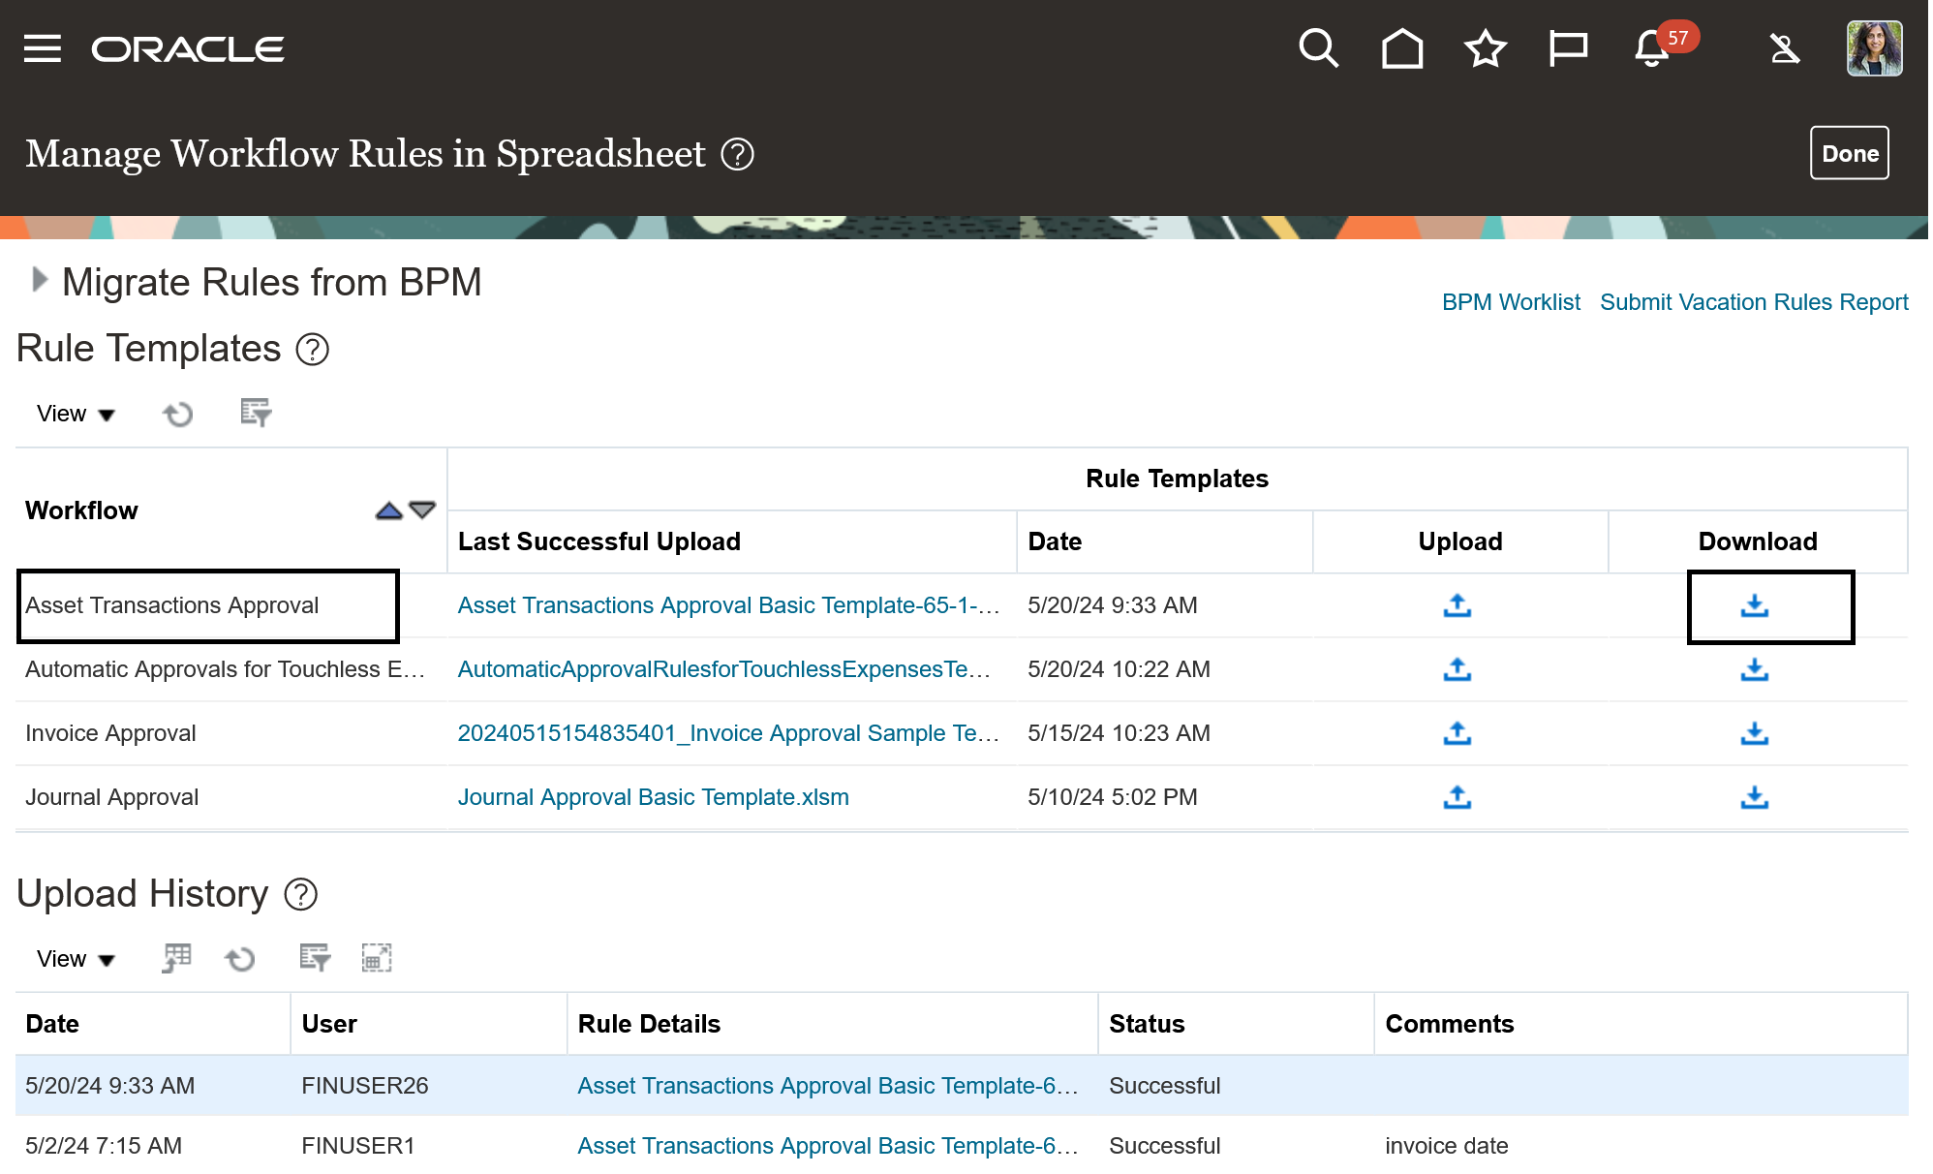
Task: Open the Invoice Approval Sample Template link
Action: [728, 733]
